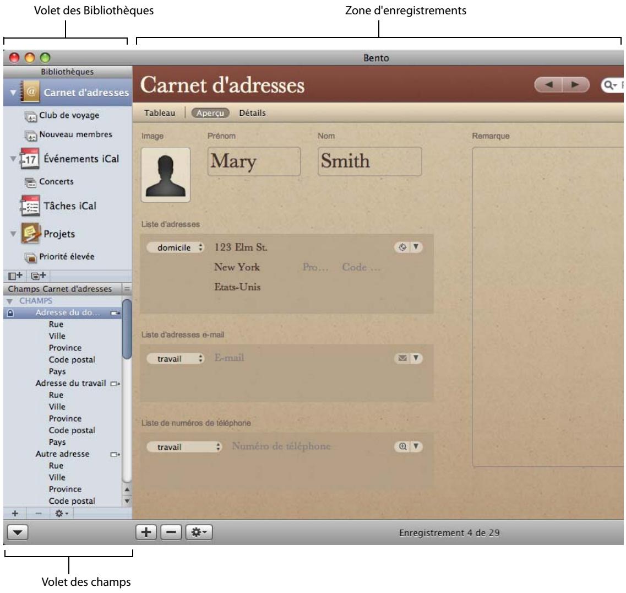Open the e-mail travail type dropdown

pyautogui.click(x=176, y=359)
